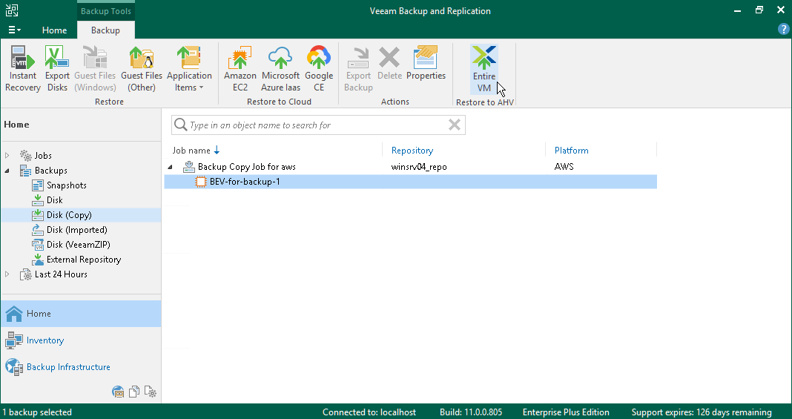Collapse Backup Copy Job for aws row
Image resolution: width=792 pixels, height=419 pixels.
tap(171, 167)
